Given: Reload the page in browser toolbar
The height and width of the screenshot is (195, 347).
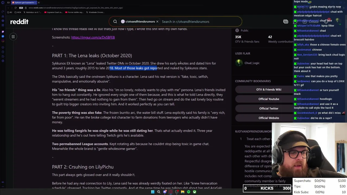Looking at the screenshot, I should (x=16, y=8).
